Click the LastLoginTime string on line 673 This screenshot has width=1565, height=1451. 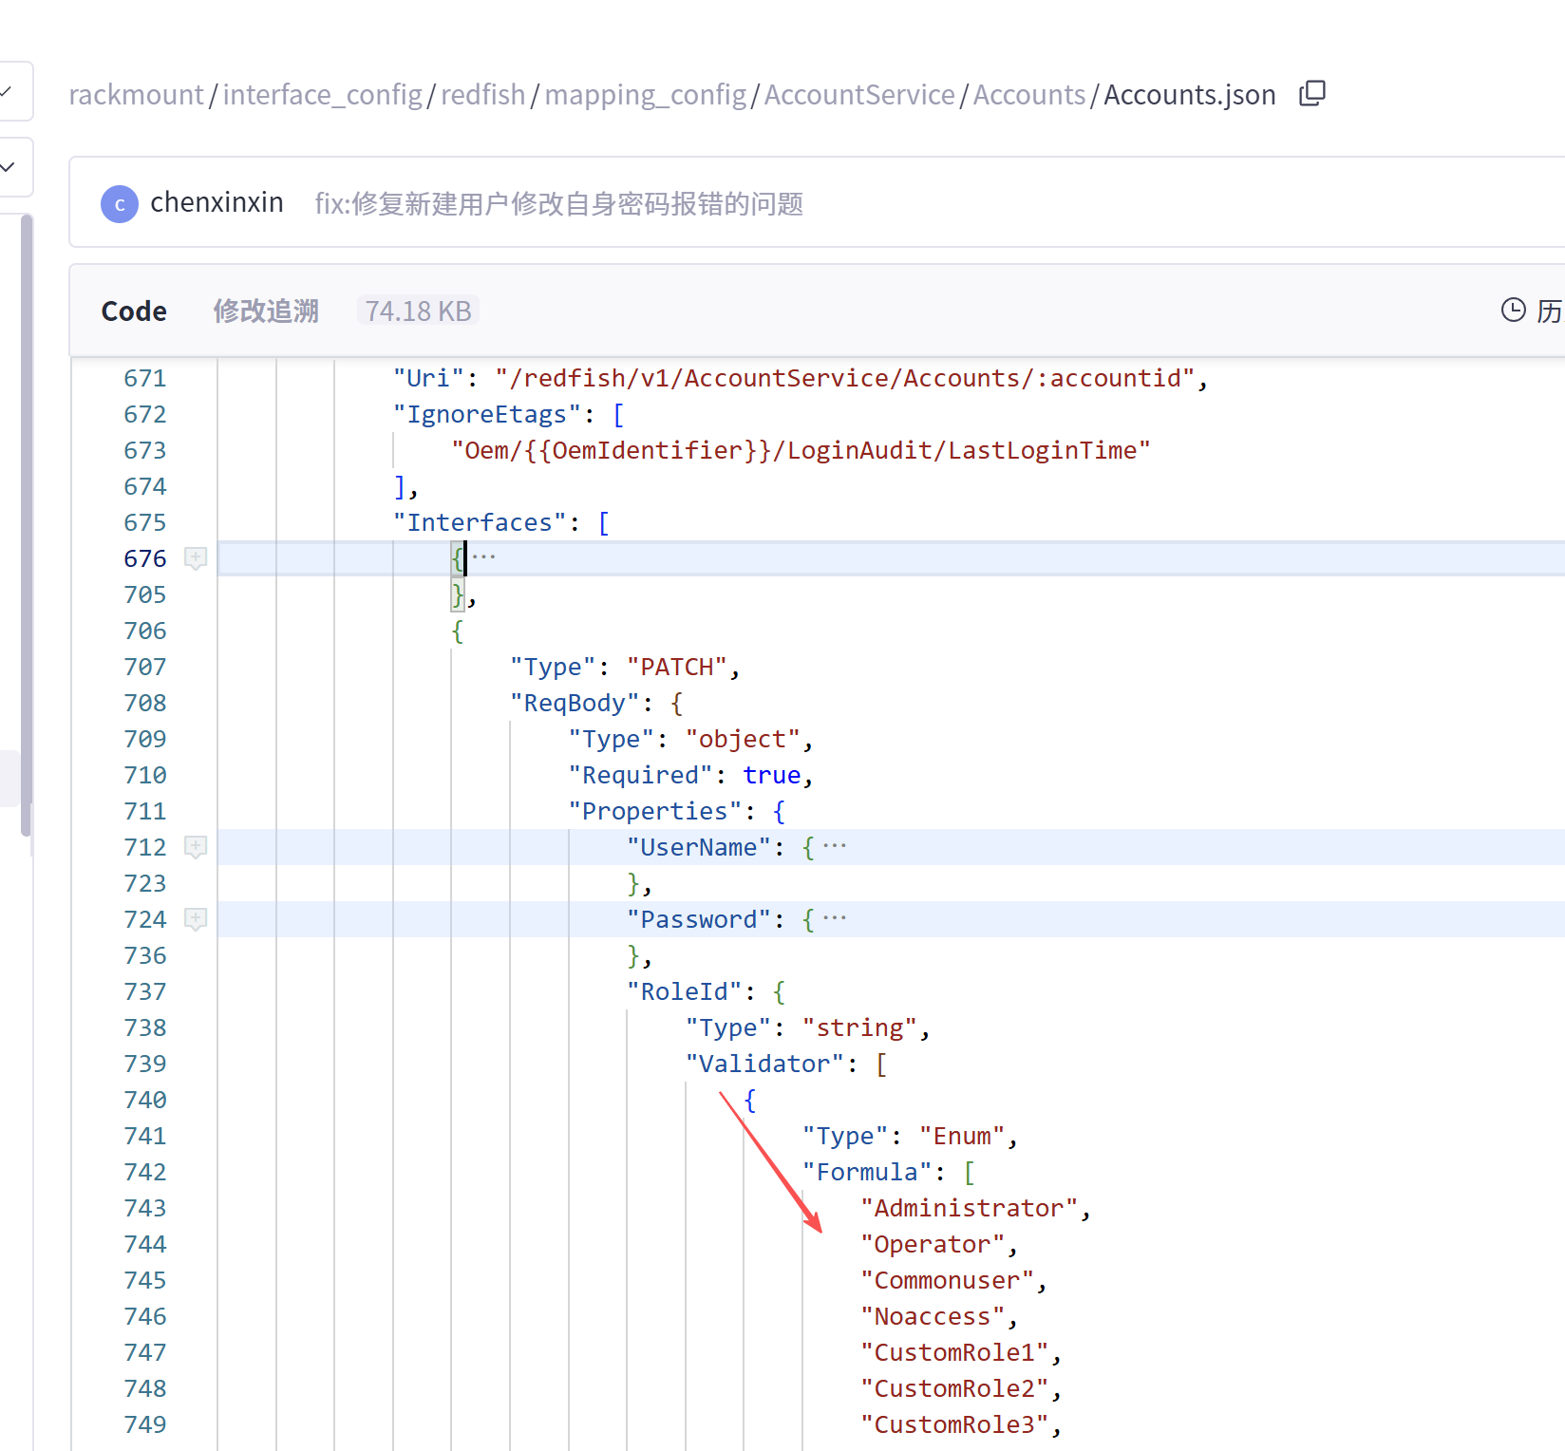pos(801,450)
